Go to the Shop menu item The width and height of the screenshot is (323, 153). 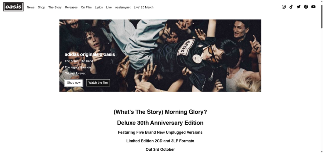(x=41, y=7)
